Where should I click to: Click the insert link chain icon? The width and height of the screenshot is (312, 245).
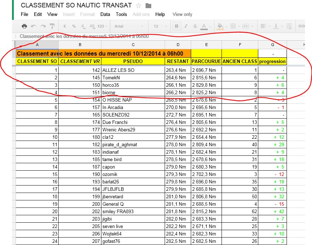pyautogui.click(x=301, y=26)
